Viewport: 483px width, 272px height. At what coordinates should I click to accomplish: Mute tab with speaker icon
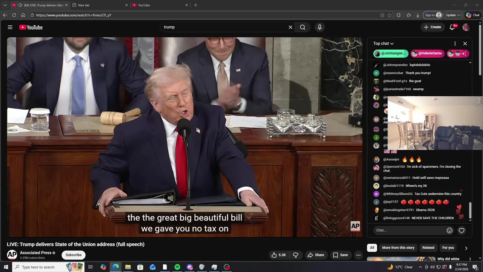coord(20,5)
